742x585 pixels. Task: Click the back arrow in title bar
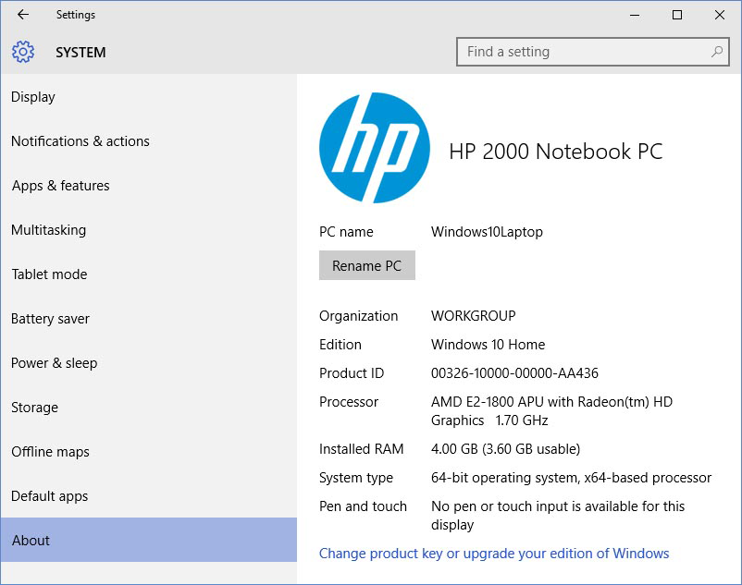[23, 15]
